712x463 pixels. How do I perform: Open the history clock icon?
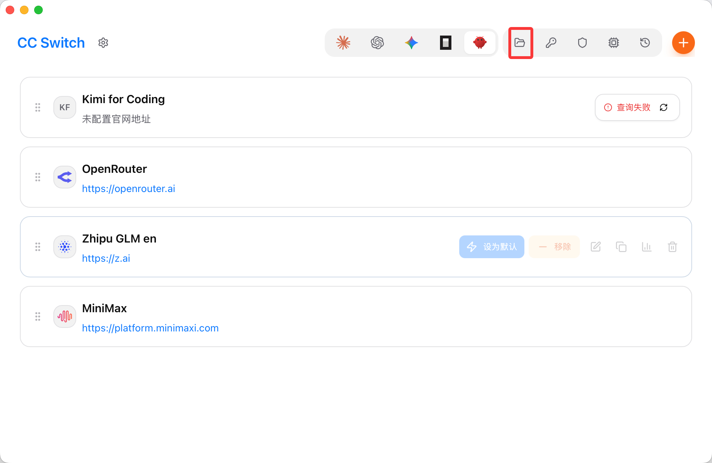click(645, 43)
